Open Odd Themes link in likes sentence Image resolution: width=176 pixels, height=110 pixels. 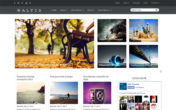(141, 93)
